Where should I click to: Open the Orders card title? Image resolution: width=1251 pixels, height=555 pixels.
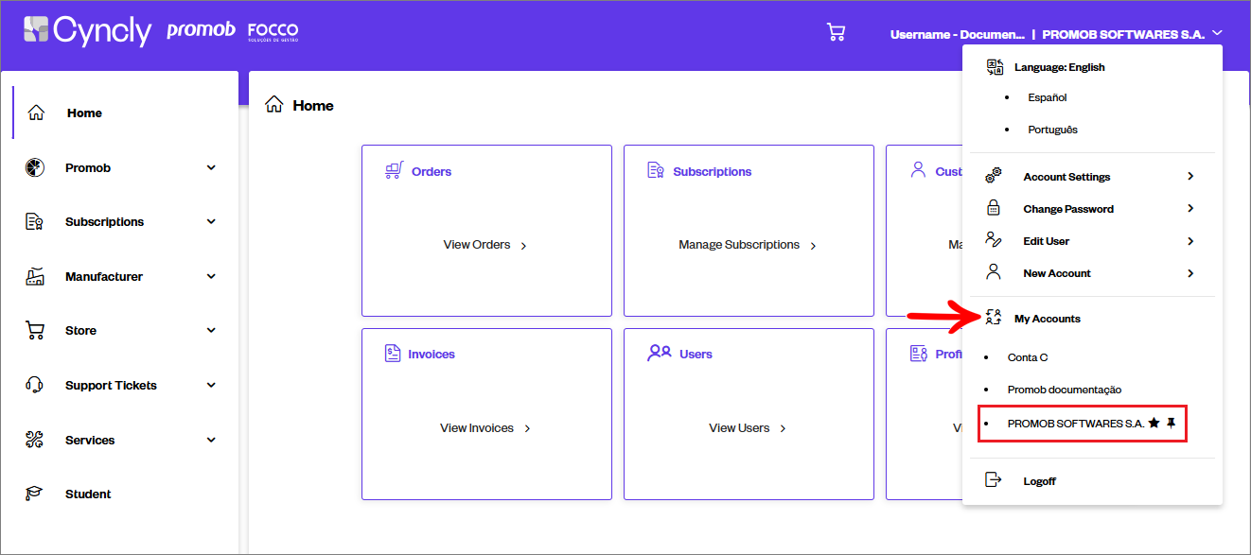(x=432, y=172)
